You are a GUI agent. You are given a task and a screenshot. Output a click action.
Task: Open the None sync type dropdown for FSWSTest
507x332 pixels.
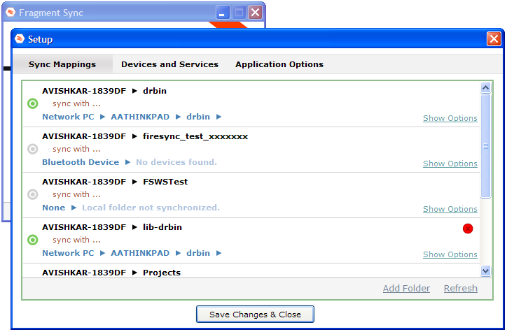[x=54, y=208]
